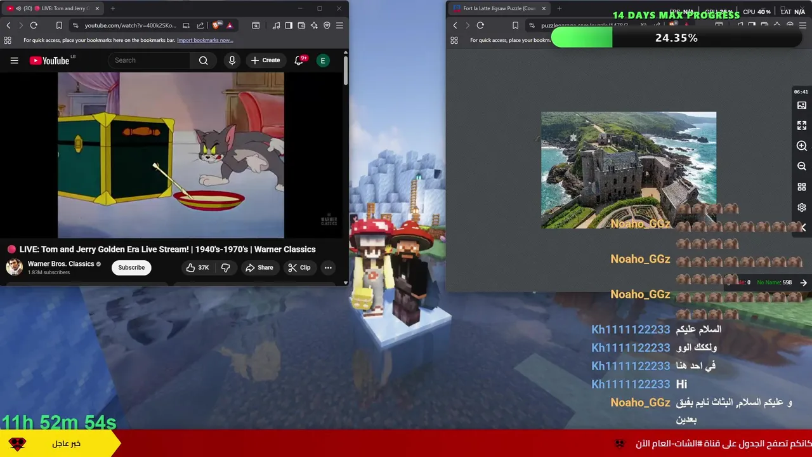812x457 pixels.
Task: Select the LIVE: Tom and Jerry tab
Action: pyautogui.click(x=54, y=8)
